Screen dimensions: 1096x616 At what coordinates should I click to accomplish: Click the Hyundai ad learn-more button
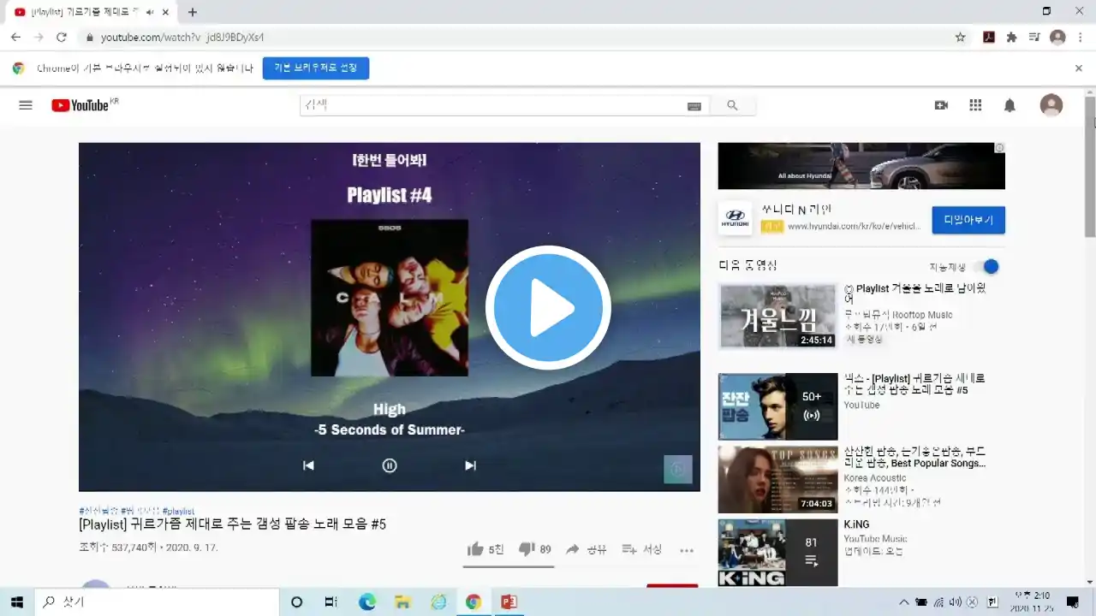(968, 220)
